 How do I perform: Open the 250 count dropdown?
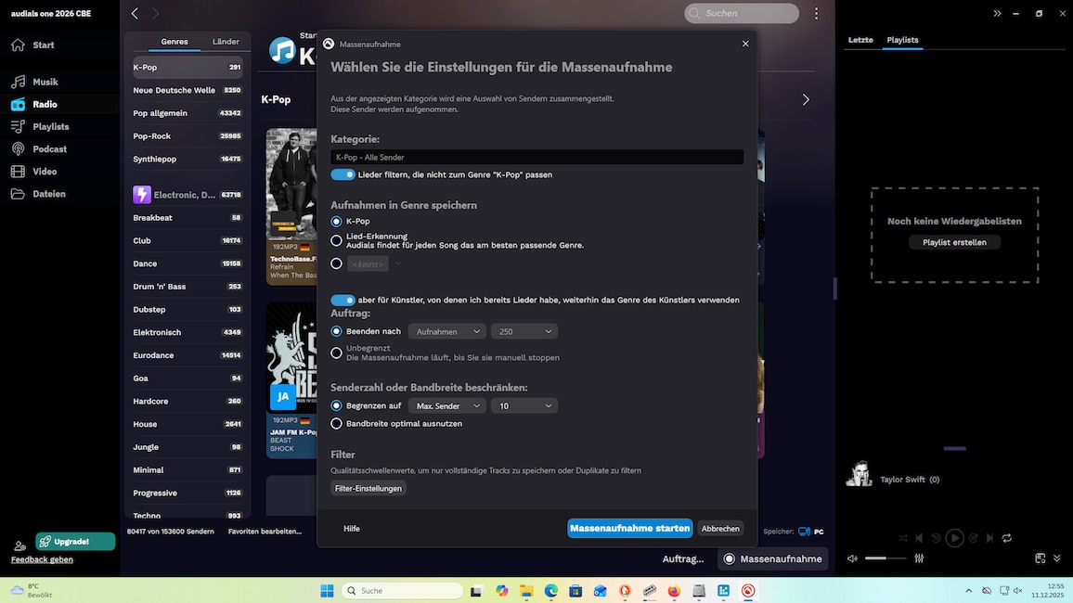click(x=524, y=331)
